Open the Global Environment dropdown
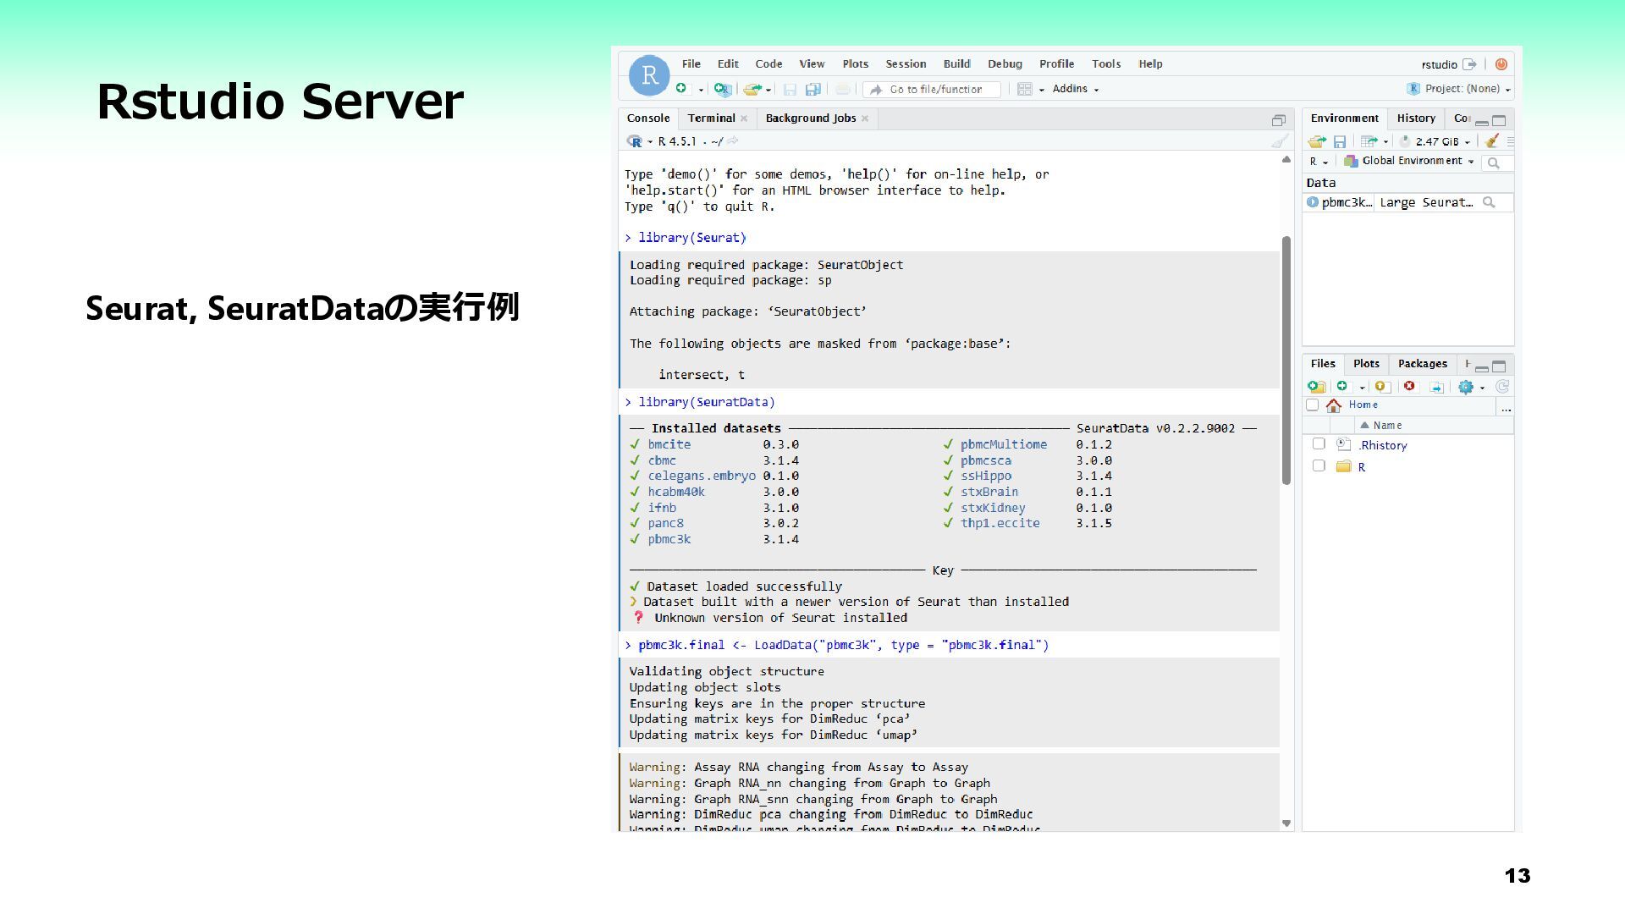The width and height of the screenshot is (1625, 914). click(x=1417, y=161)
